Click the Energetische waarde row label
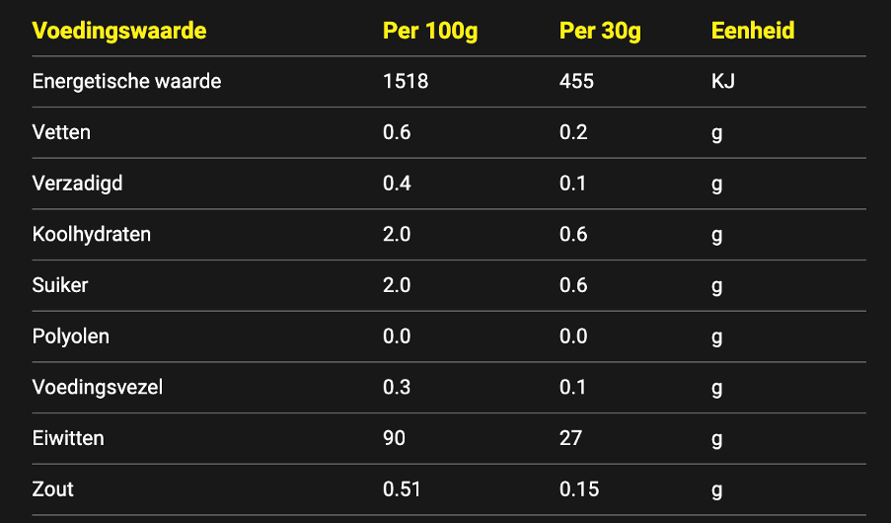 click(x=127, y=81)
